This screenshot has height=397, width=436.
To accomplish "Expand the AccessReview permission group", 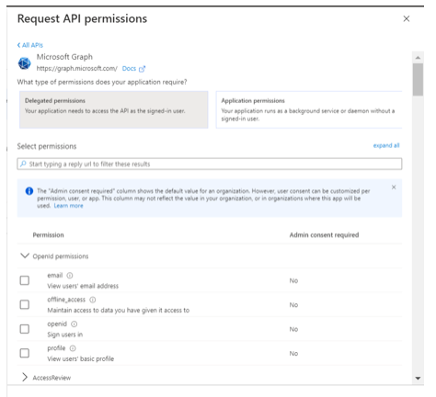I will pos(25,378).
